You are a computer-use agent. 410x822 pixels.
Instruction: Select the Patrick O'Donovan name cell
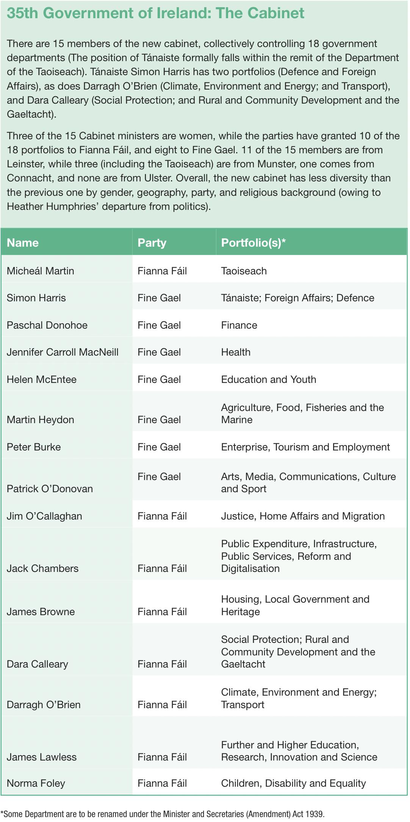50,489
